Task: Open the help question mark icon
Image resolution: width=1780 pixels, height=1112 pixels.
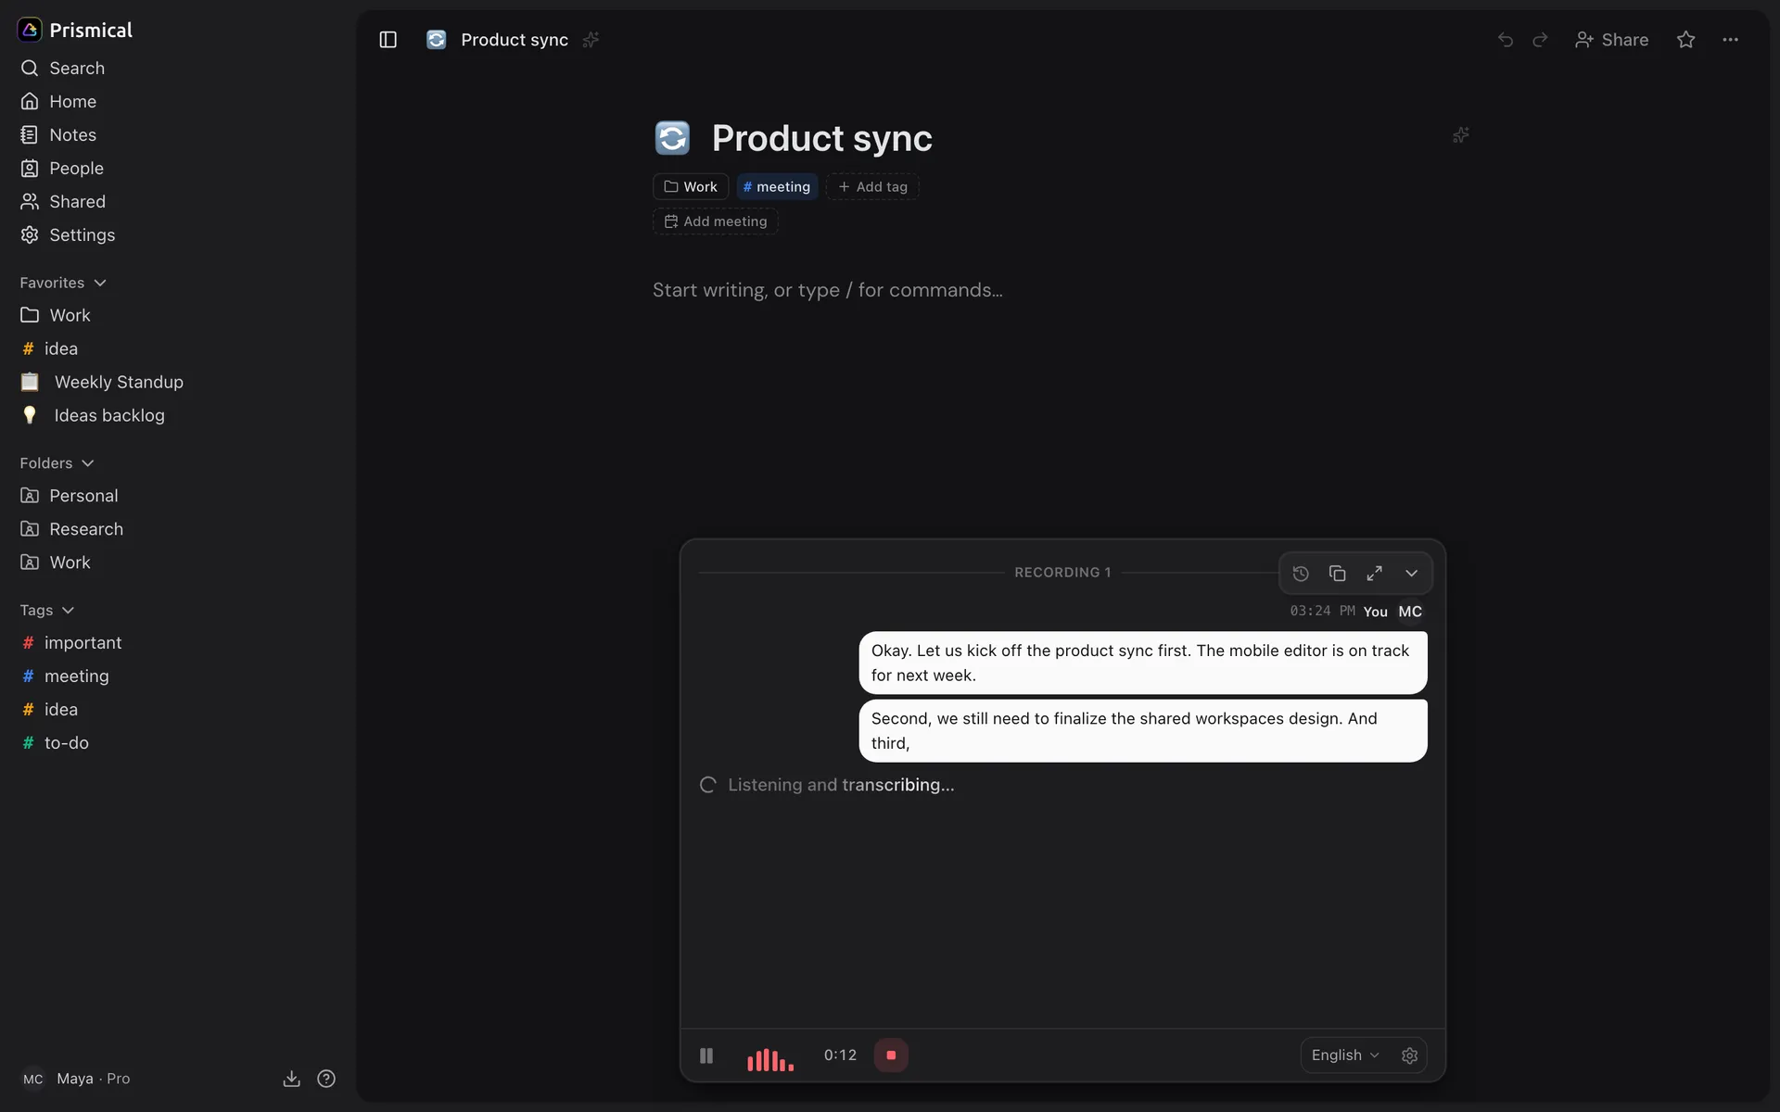Action: point(326,1079)
